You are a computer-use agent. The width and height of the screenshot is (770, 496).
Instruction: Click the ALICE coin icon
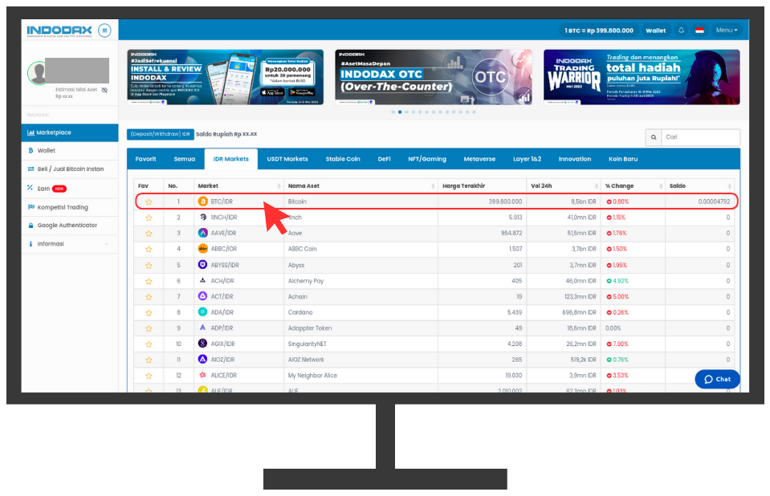pos(203,375)
